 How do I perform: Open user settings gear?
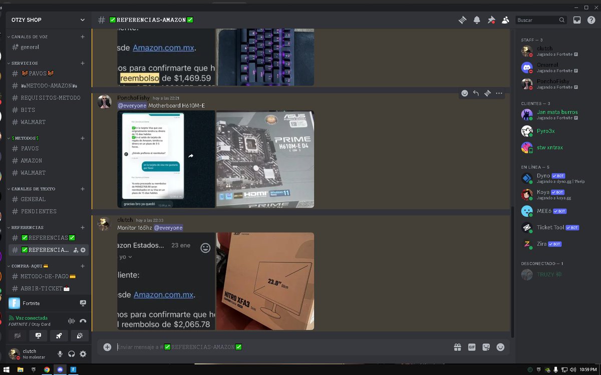coord(83,354)
